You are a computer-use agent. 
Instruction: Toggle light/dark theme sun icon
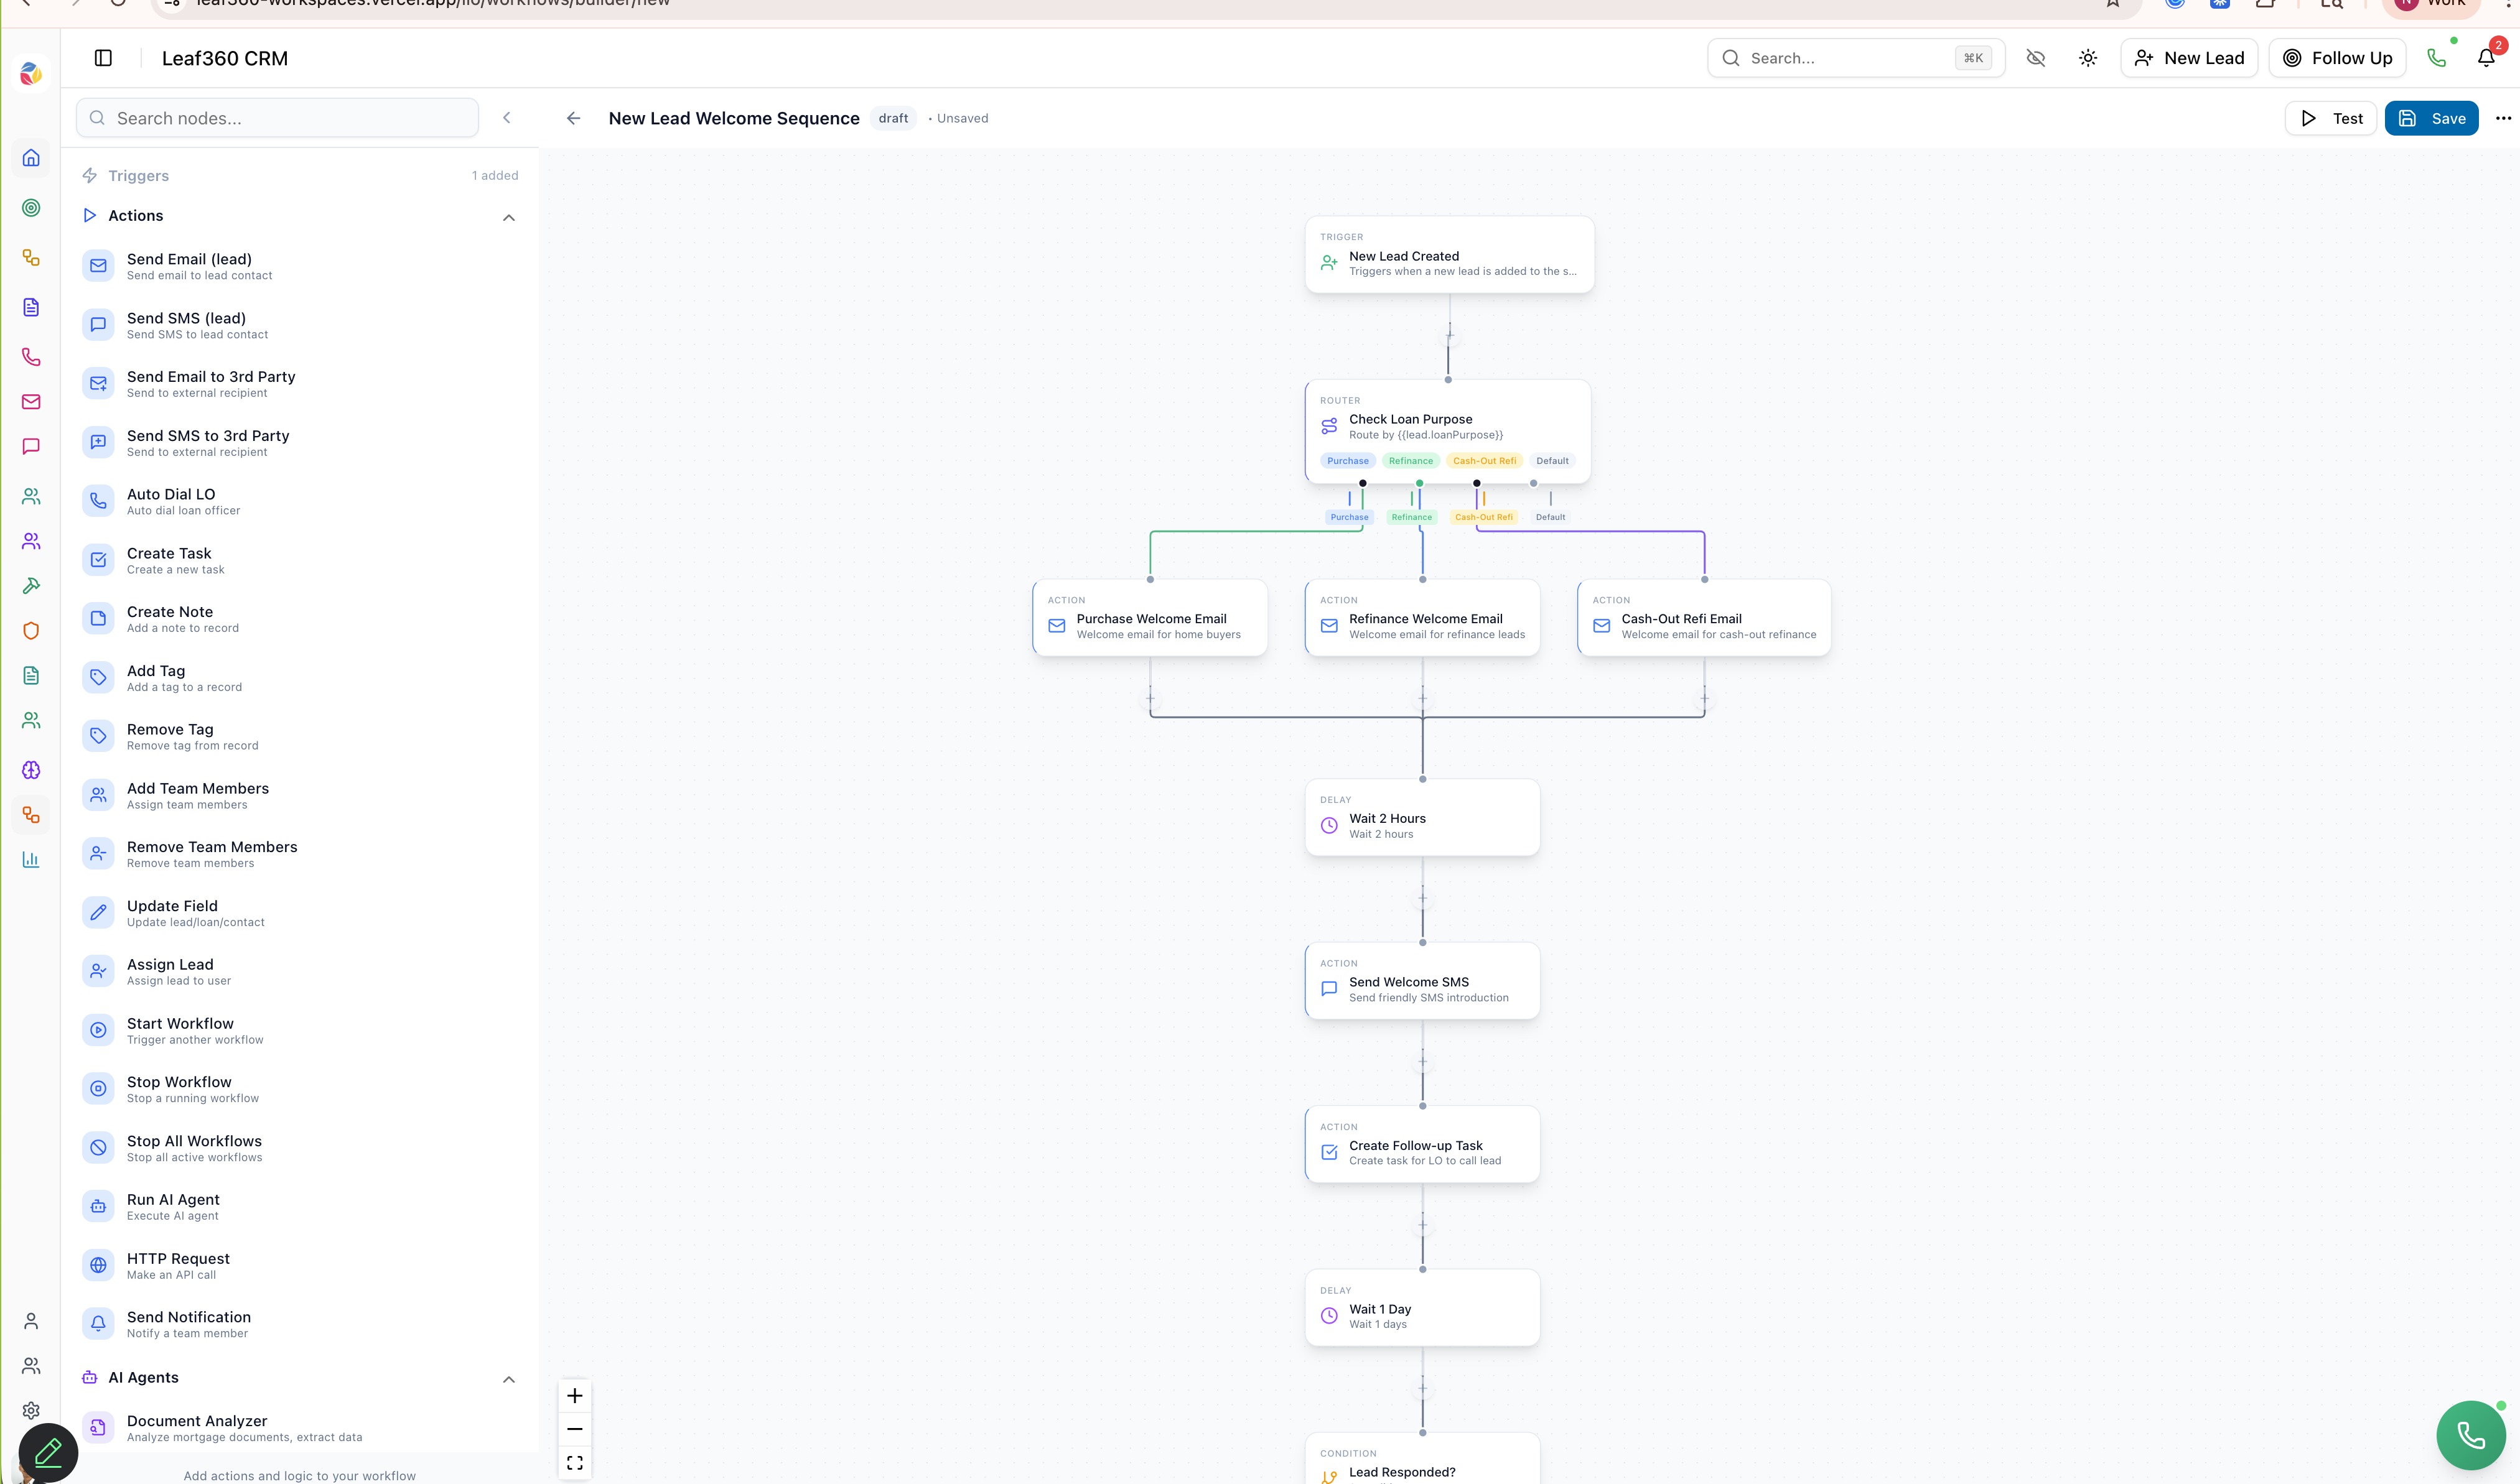(2088, 58)
